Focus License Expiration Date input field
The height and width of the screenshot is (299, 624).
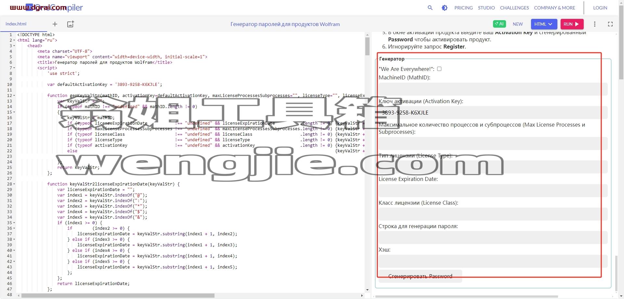point(493,191)
